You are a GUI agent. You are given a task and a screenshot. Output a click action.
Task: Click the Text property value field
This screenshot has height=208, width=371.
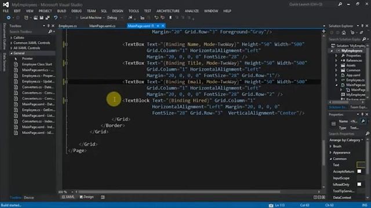[361, 165]
